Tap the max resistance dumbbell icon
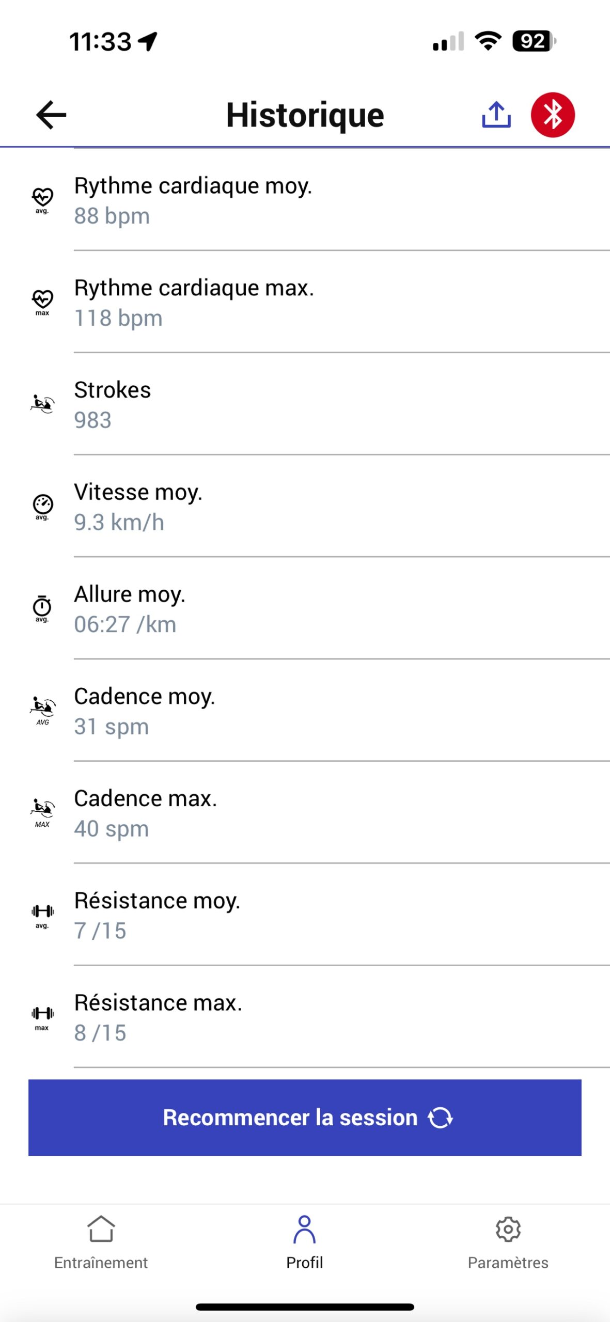Screen dimensions: 610x1322 (42, 1017)
